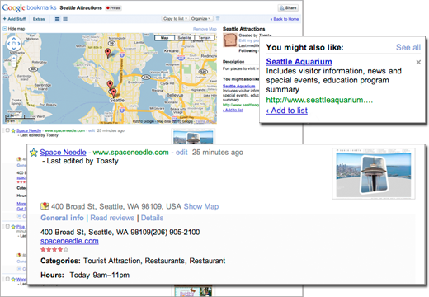Click the star next to enlarged Space Needle

34,153
